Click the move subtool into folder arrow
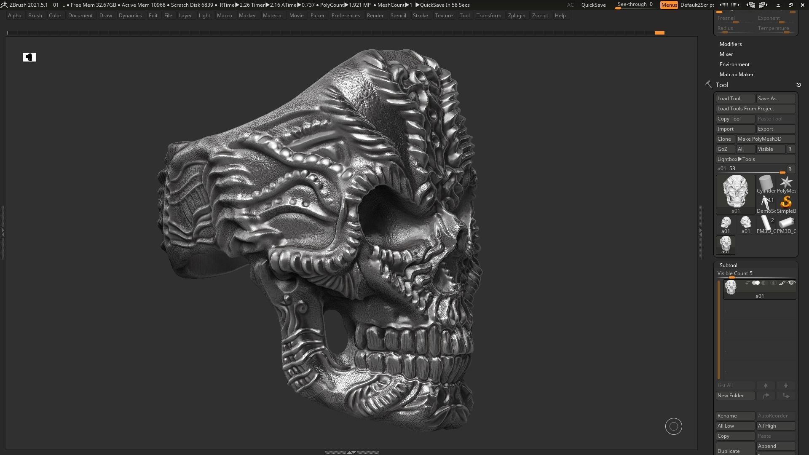 tap(766, 396)
